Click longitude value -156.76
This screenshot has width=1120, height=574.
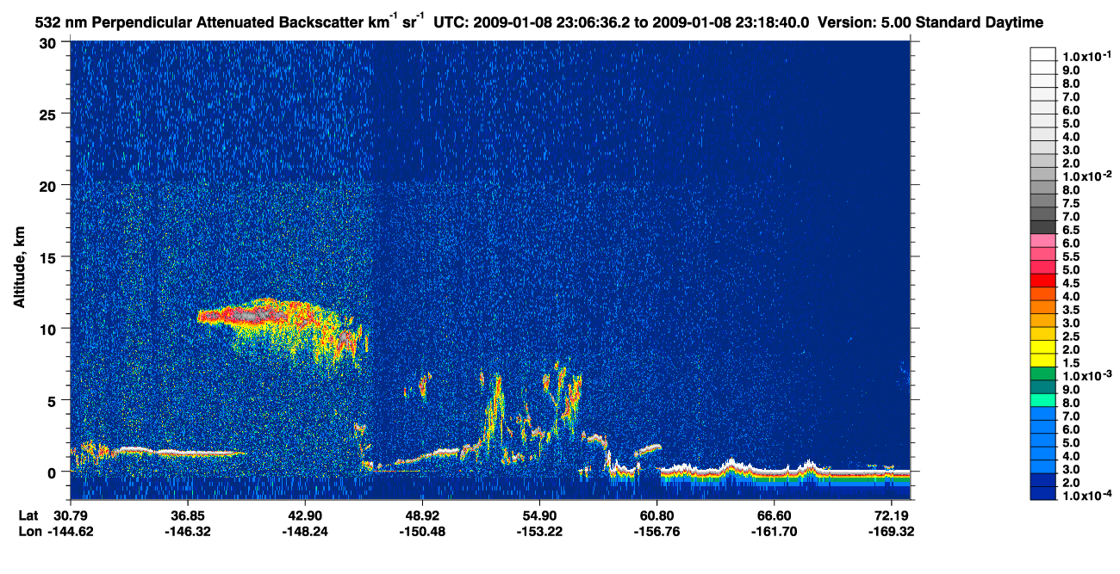[x=656, y=531]
